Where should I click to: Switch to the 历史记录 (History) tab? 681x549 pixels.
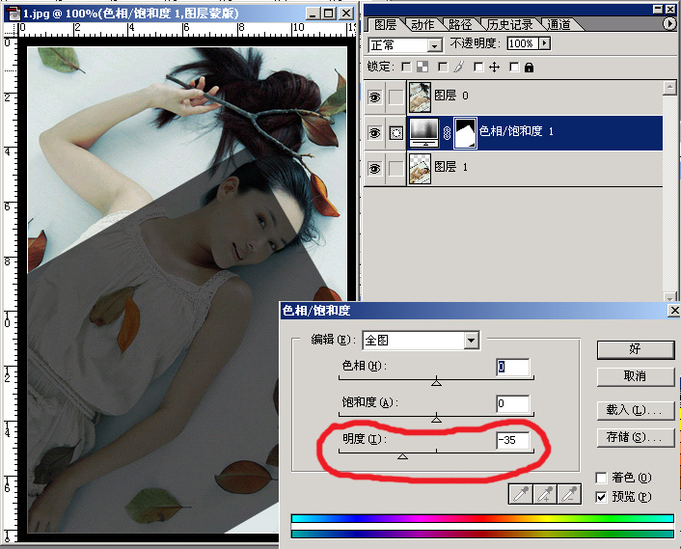click(x=507, y=24)
